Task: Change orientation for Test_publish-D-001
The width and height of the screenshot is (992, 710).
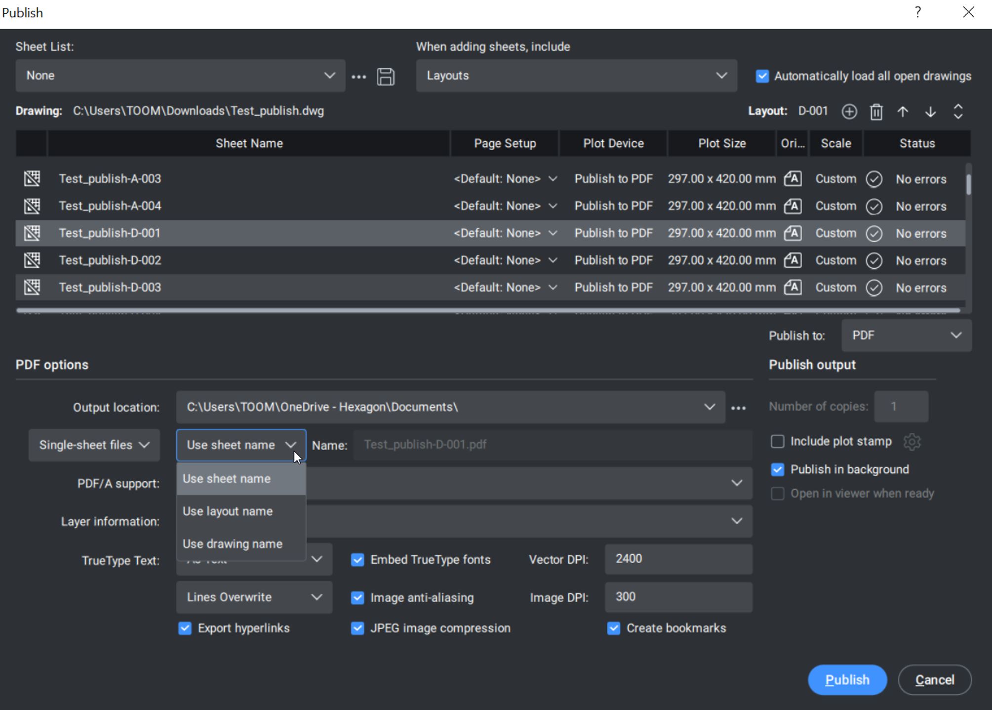Action: tap(793, 233)
